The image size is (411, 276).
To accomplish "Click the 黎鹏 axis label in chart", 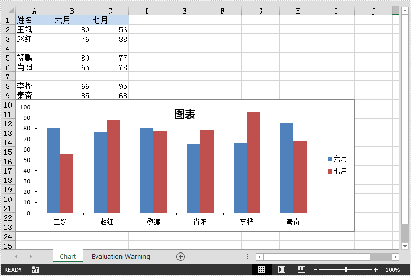I will point(153,222).
